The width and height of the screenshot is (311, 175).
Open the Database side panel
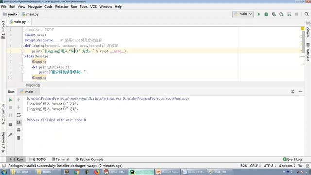[308, 52]
